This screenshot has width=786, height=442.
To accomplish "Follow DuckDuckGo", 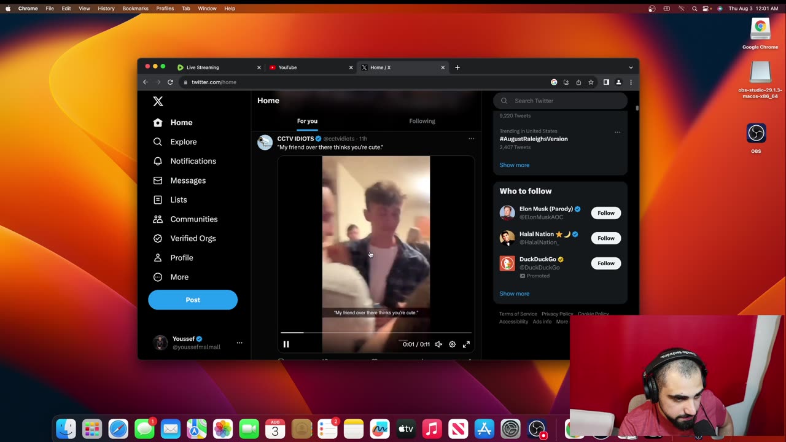I will tap(606, 263).
